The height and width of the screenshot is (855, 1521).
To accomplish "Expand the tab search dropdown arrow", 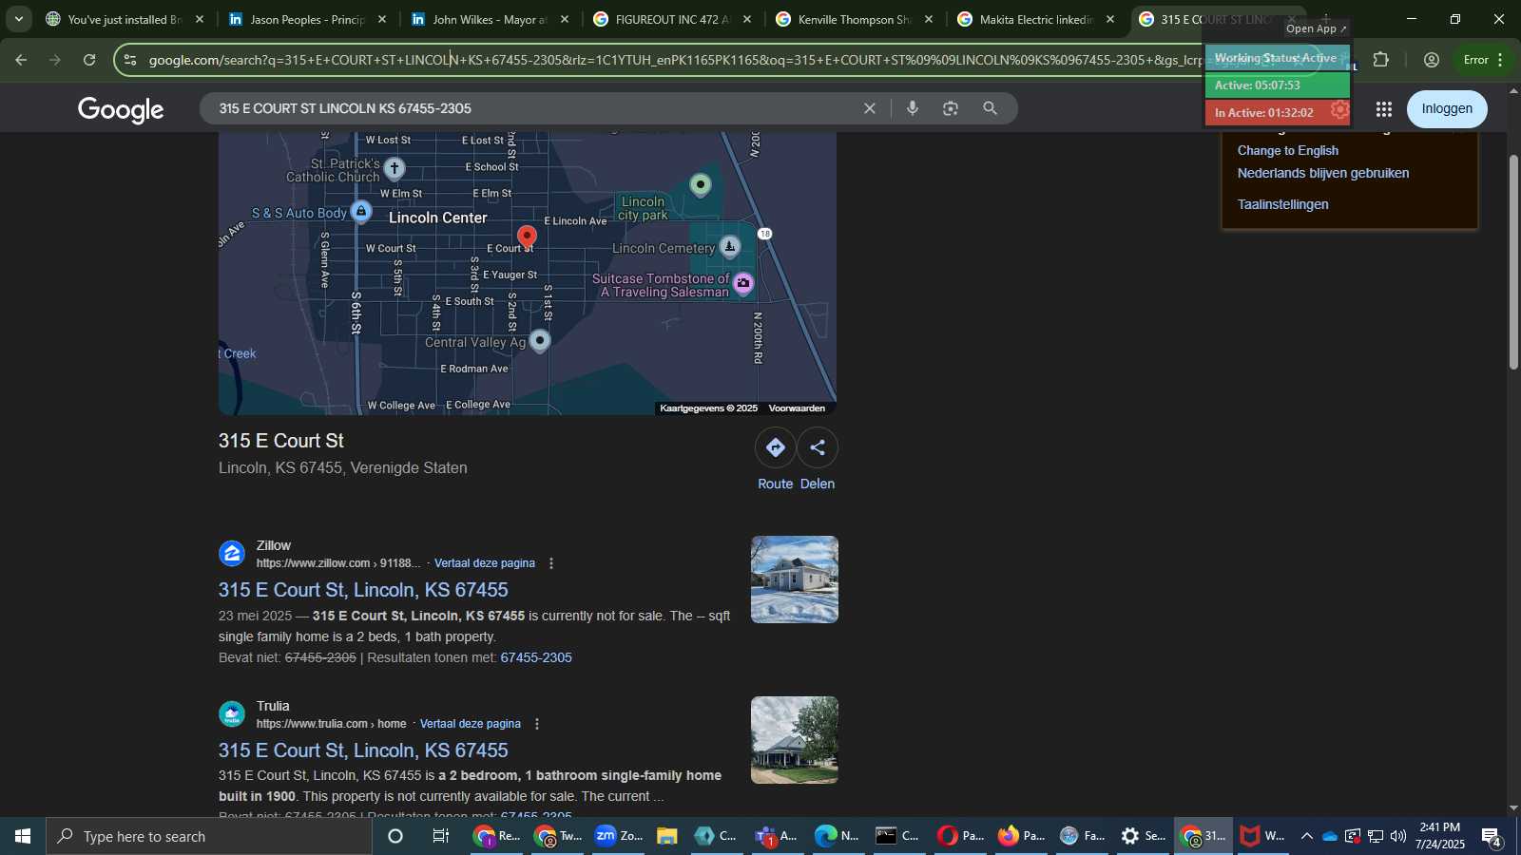I will pyautogui.click(x=18, y=19).
